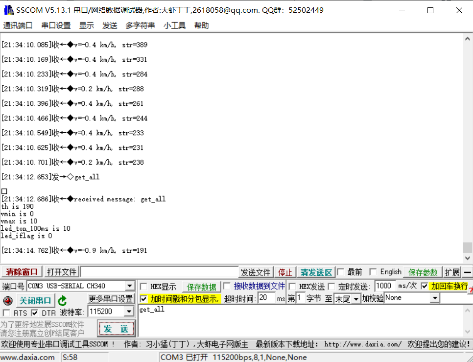Open the 串口设置 menu
The height and width of the screenshot is (362, 473).
pos(56,25)
